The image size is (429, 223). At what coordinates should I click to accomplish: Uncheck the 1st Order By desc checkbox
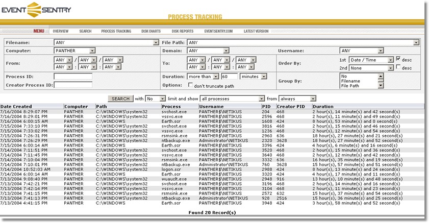point(398,59)
